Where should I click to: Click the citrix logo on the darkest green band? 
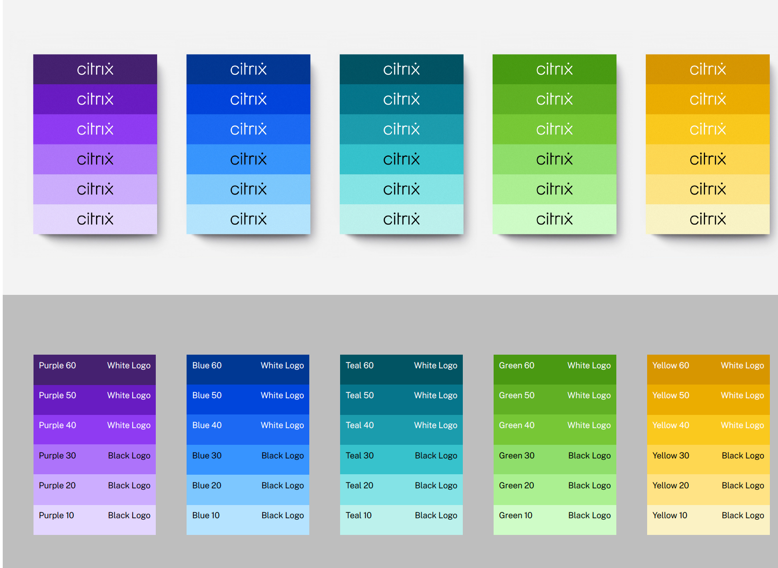(554, 69)
